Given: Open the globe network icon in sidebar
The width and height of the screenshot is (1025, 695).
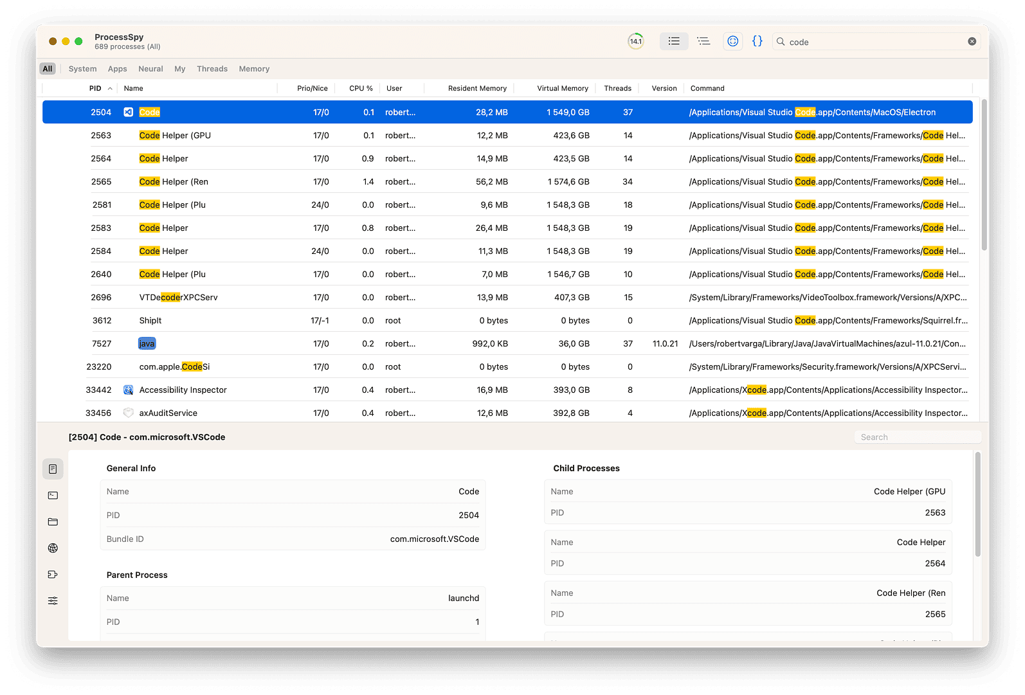Looking at the screenshot, I should [53, 548].
